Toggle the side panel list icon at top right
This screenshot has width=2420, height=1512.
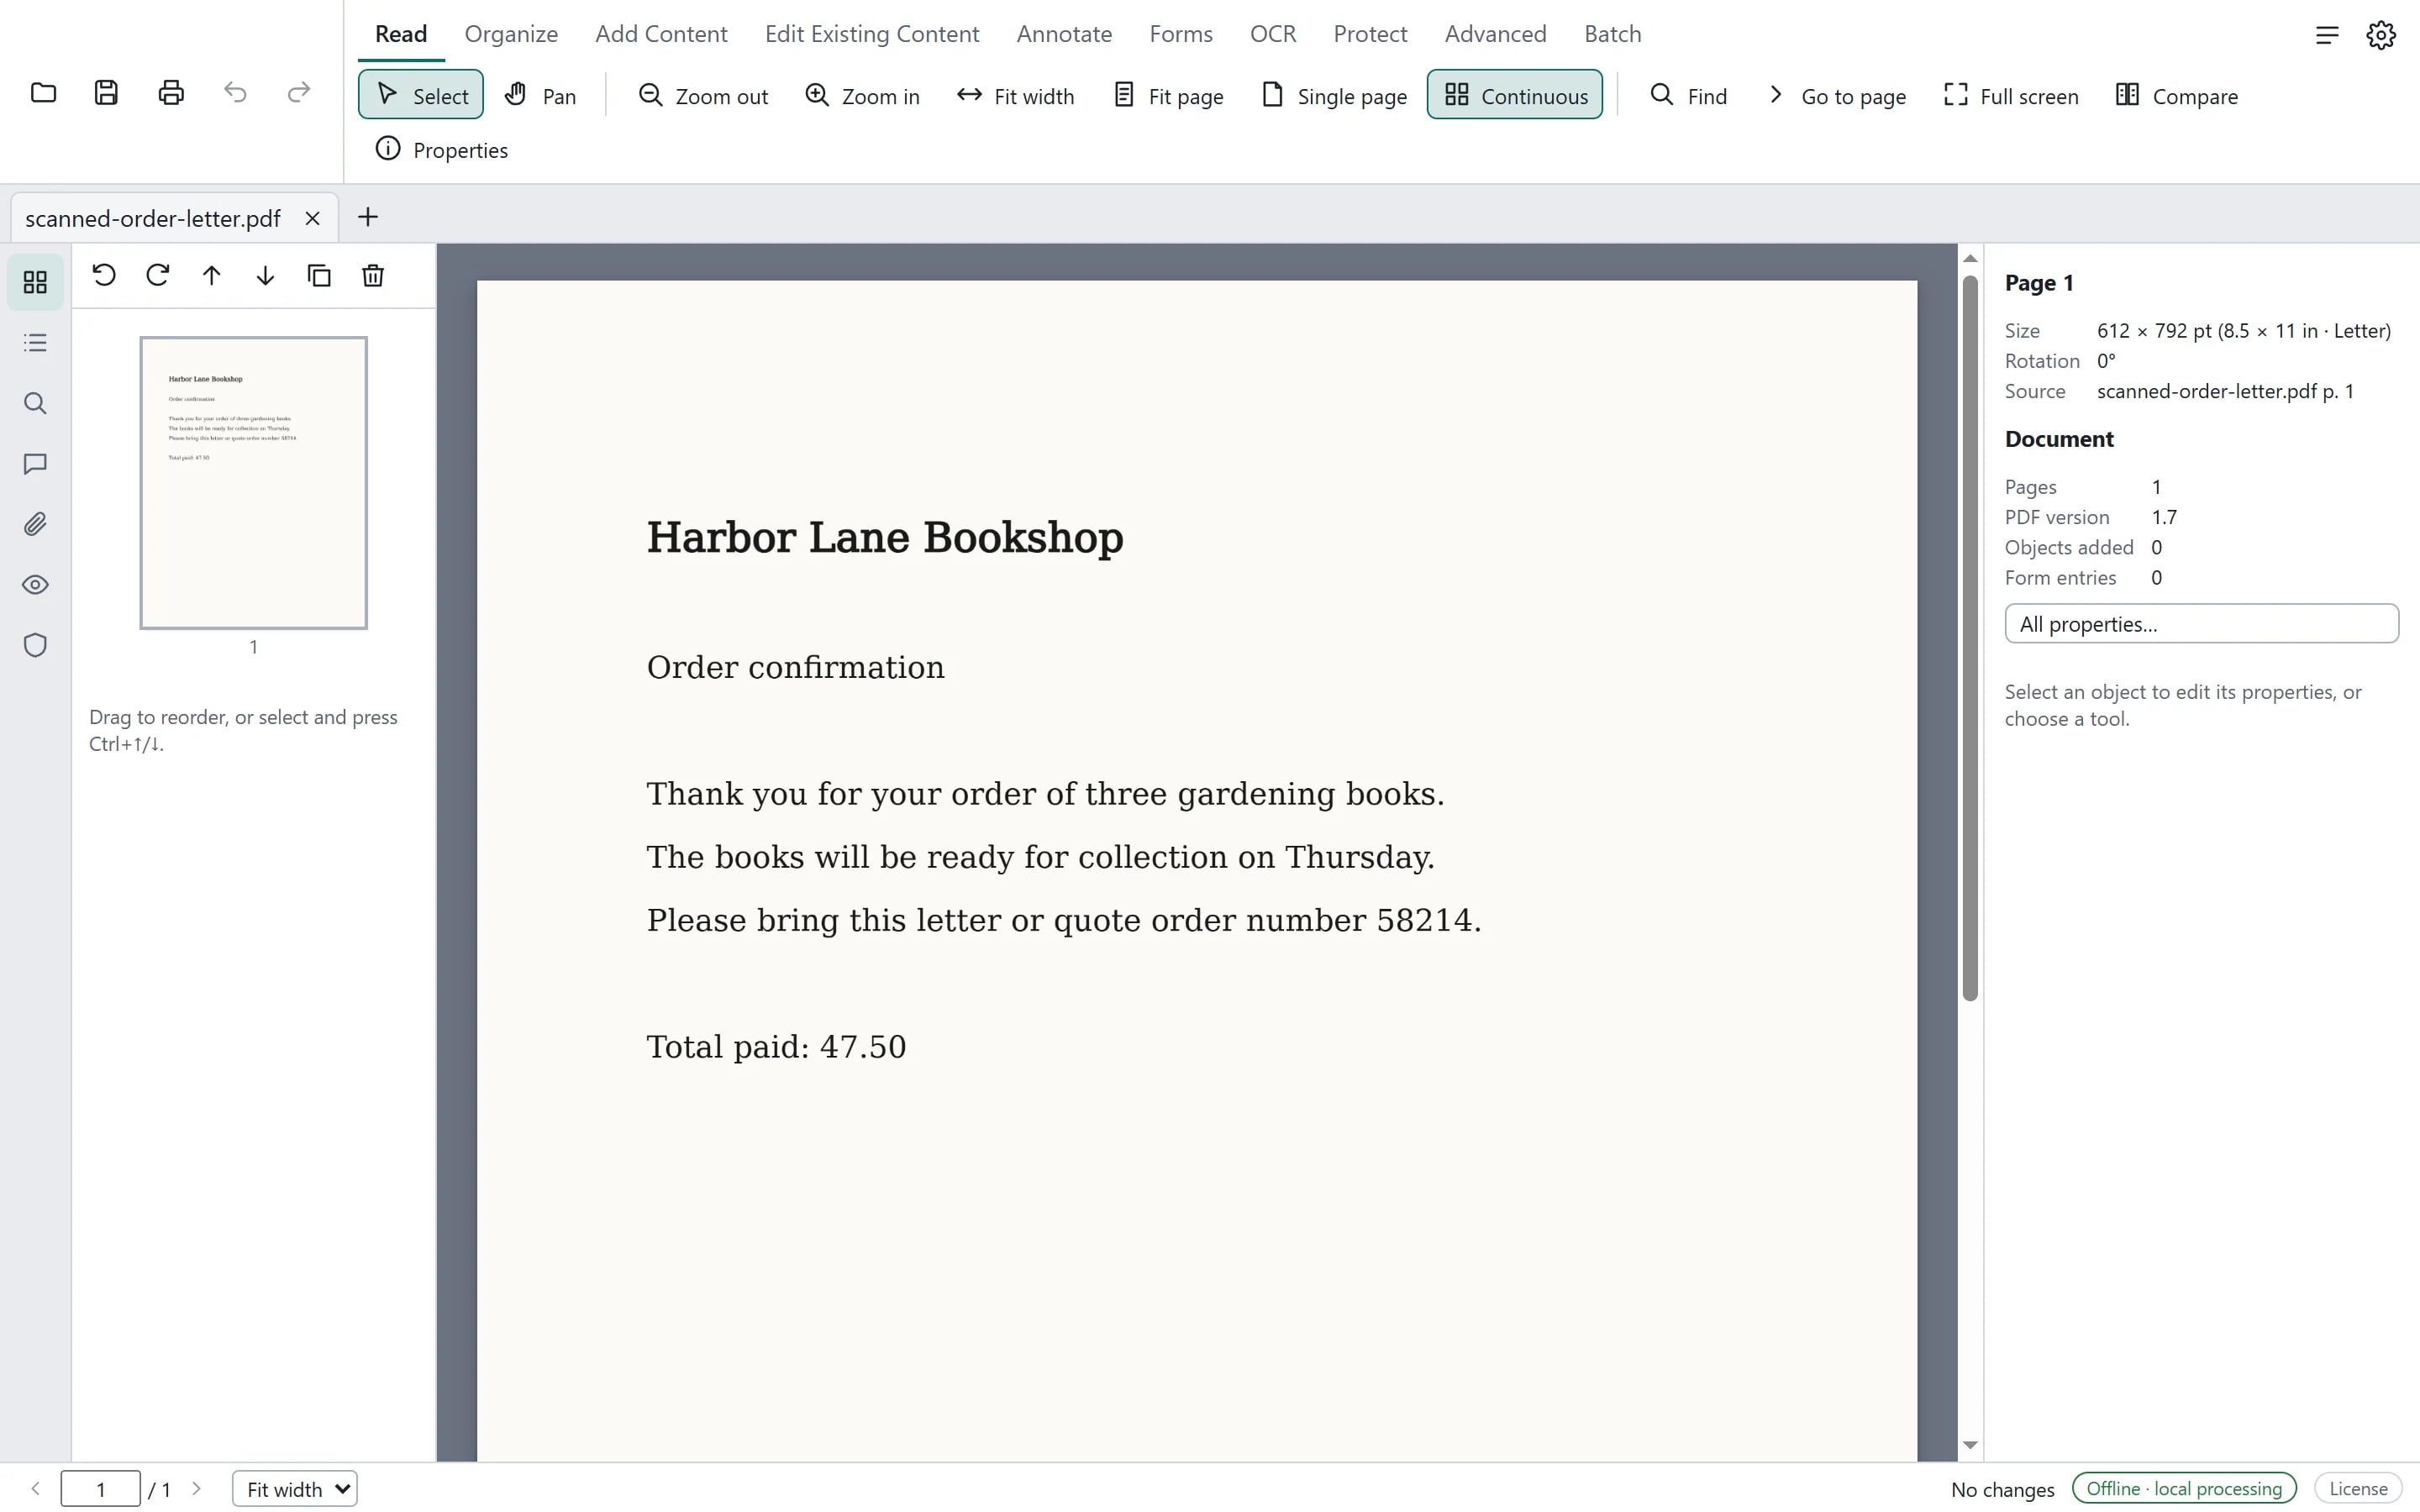pyautogui.click(x=2327, y=35)
